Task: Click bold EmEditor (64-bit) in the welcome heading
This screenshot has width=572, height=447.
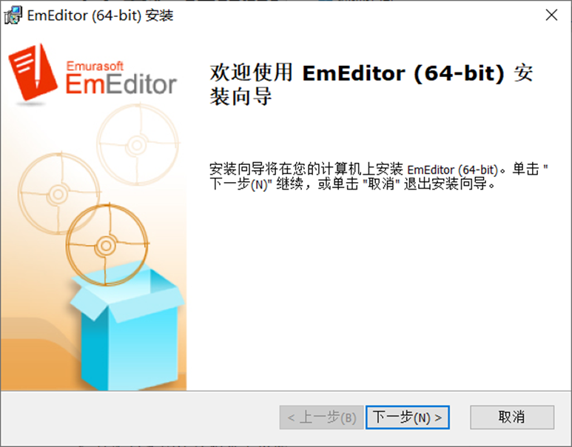Action: 403,73
